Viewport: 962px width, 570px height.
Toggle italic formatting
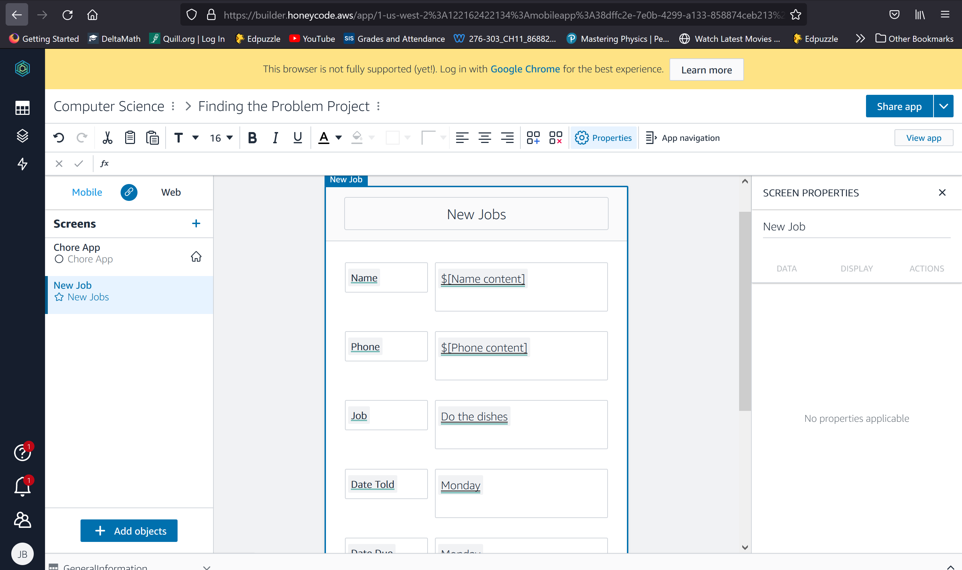(275, 138)
